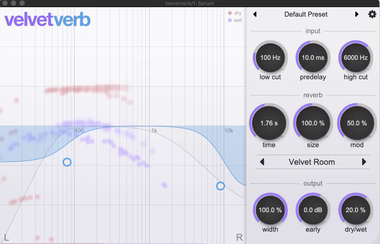Click the width 100.0 % knob
The width and height of the screenshot is (380, 244).
270,210
